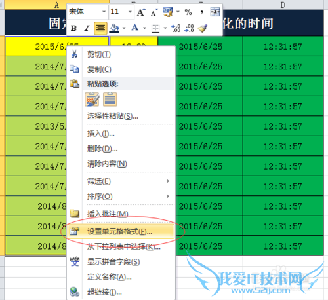Apply fill color with paint bucket icon

[114, 28]
